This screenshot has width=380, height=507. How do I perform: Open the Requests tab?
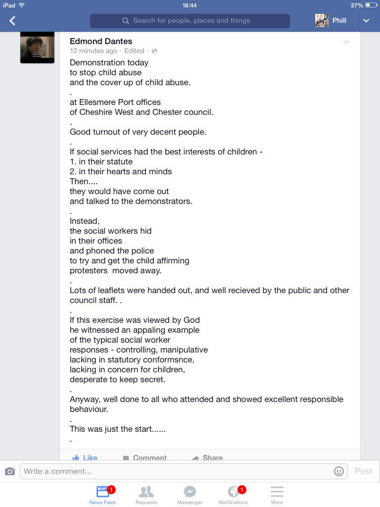(146, 495)
